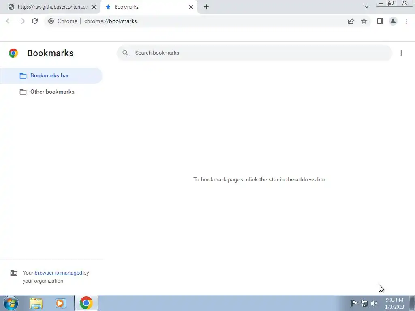Reload the bookmarks page

[x=35, y=21]
